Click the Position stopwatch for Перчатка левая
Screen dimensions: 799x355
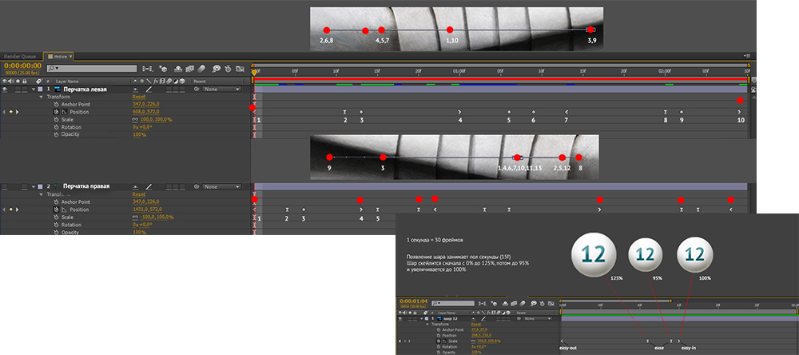coord(56,112)
